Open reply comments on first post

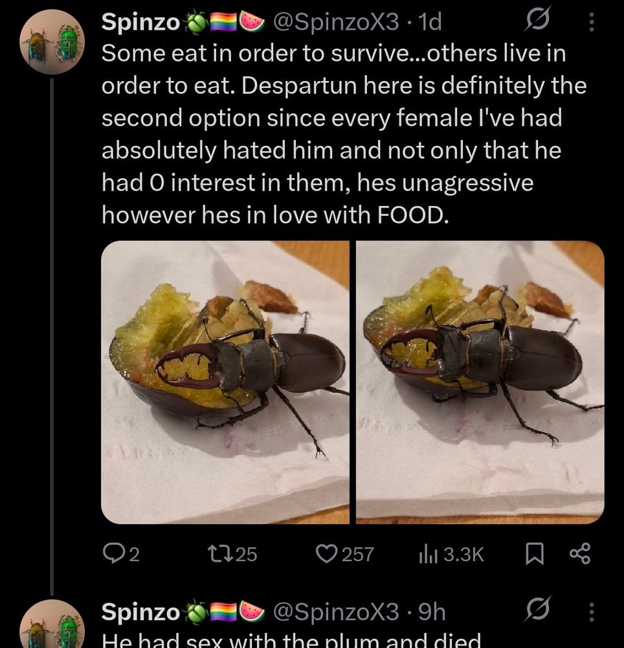121,554
